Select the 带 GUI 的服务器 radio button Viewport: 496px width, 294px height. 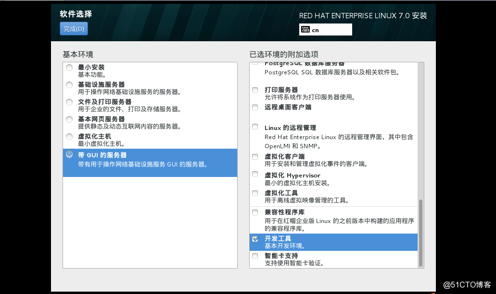69,154
